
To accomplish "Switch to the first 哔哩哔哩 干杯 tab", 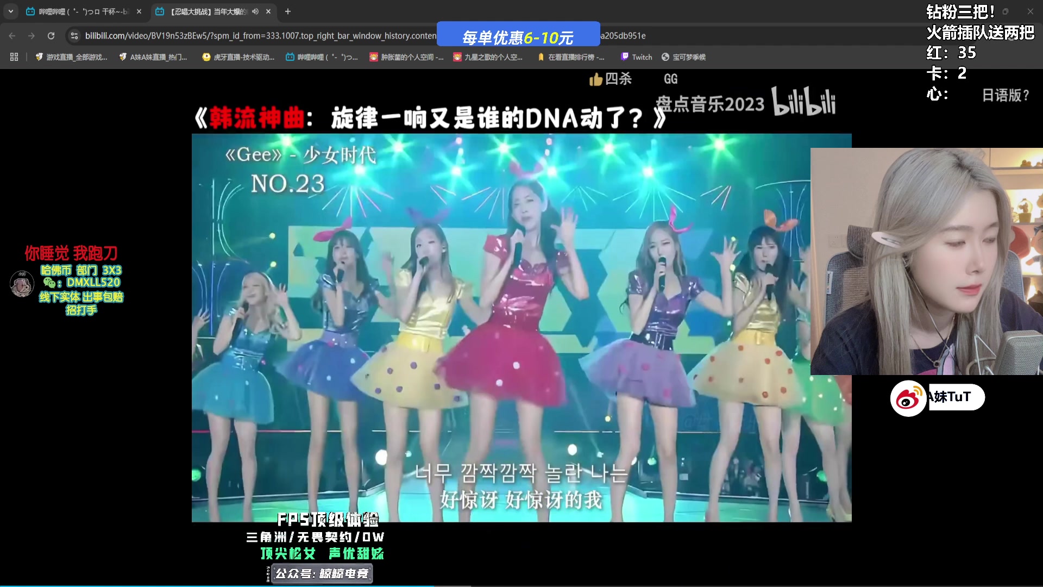I will point(84,11).
